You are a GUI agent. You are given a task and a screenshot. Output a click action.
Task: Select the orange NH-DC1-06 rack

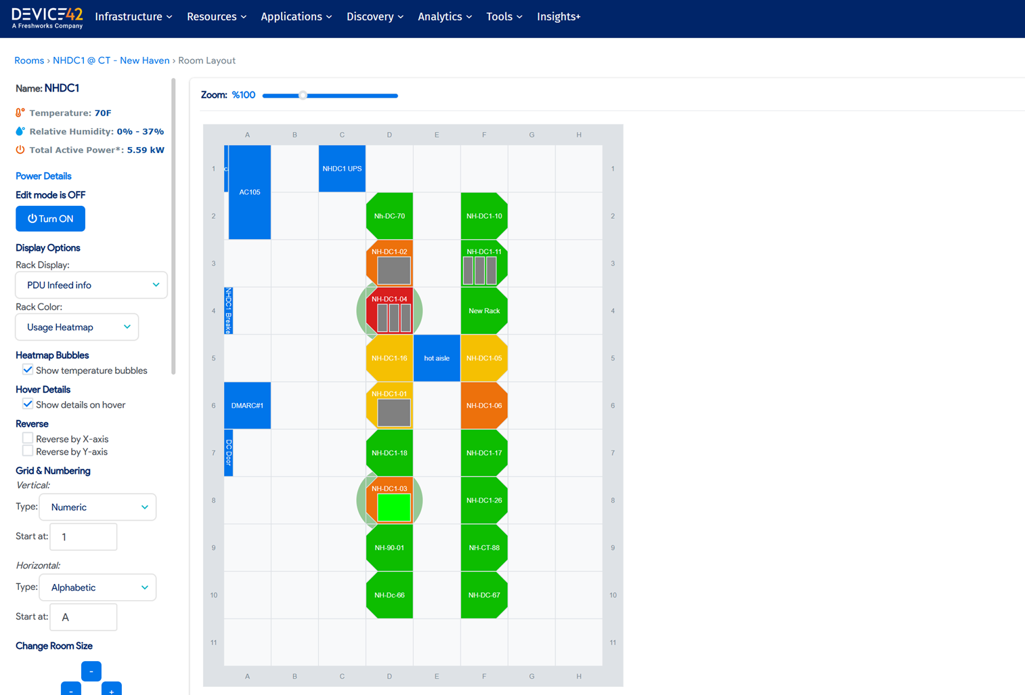pyautogui.click(x=484, y=406)
